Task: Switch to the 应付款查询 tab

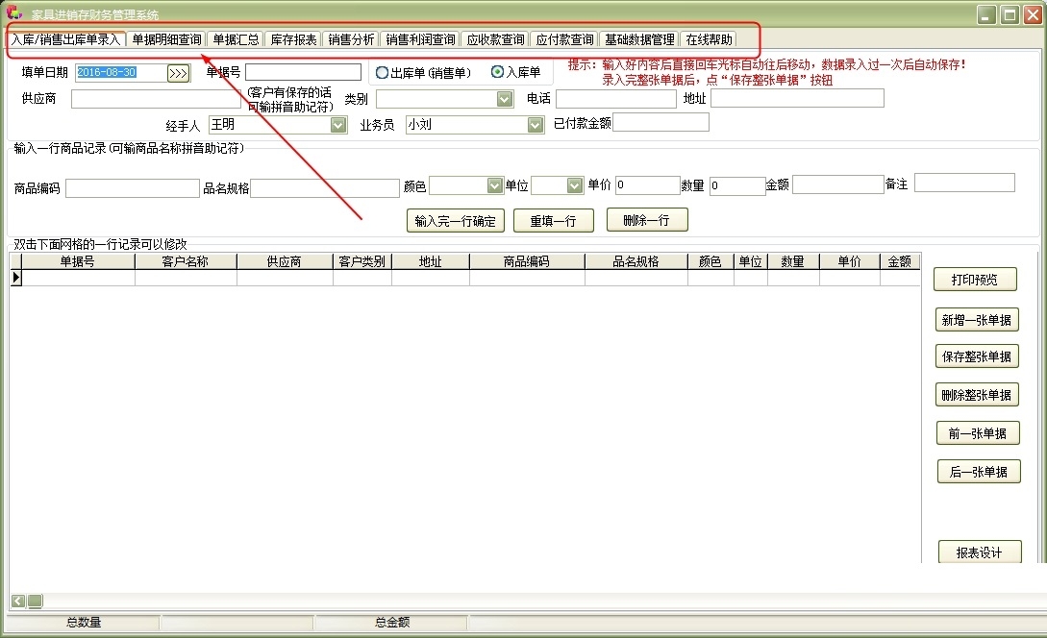Action: coord(564,39)
